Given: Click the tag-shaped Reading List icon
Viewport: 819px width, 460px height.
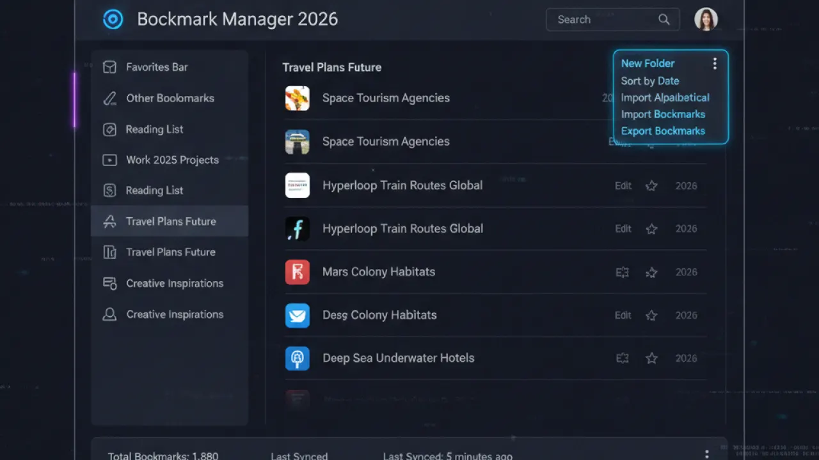Looking at the screenshot, I should pyautogui.click(x=109, y=129).
